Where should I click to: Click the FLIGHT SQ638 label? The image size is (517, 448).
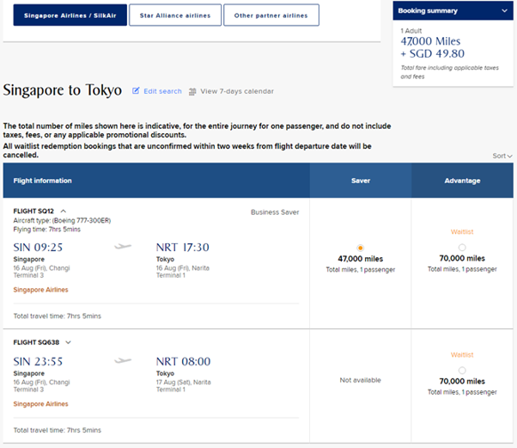click(36, 342)
